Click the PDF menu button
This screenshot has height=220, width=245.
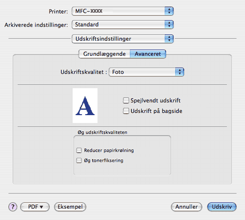click(35, 207)
